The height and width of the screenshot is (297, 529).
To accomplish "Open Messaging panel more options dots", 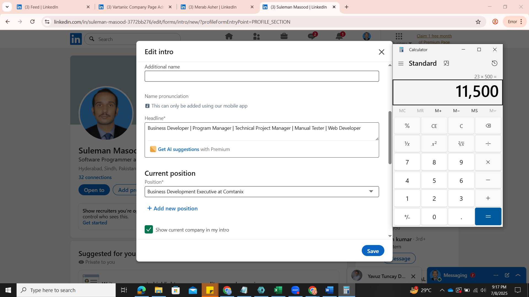I will (496, 275).
